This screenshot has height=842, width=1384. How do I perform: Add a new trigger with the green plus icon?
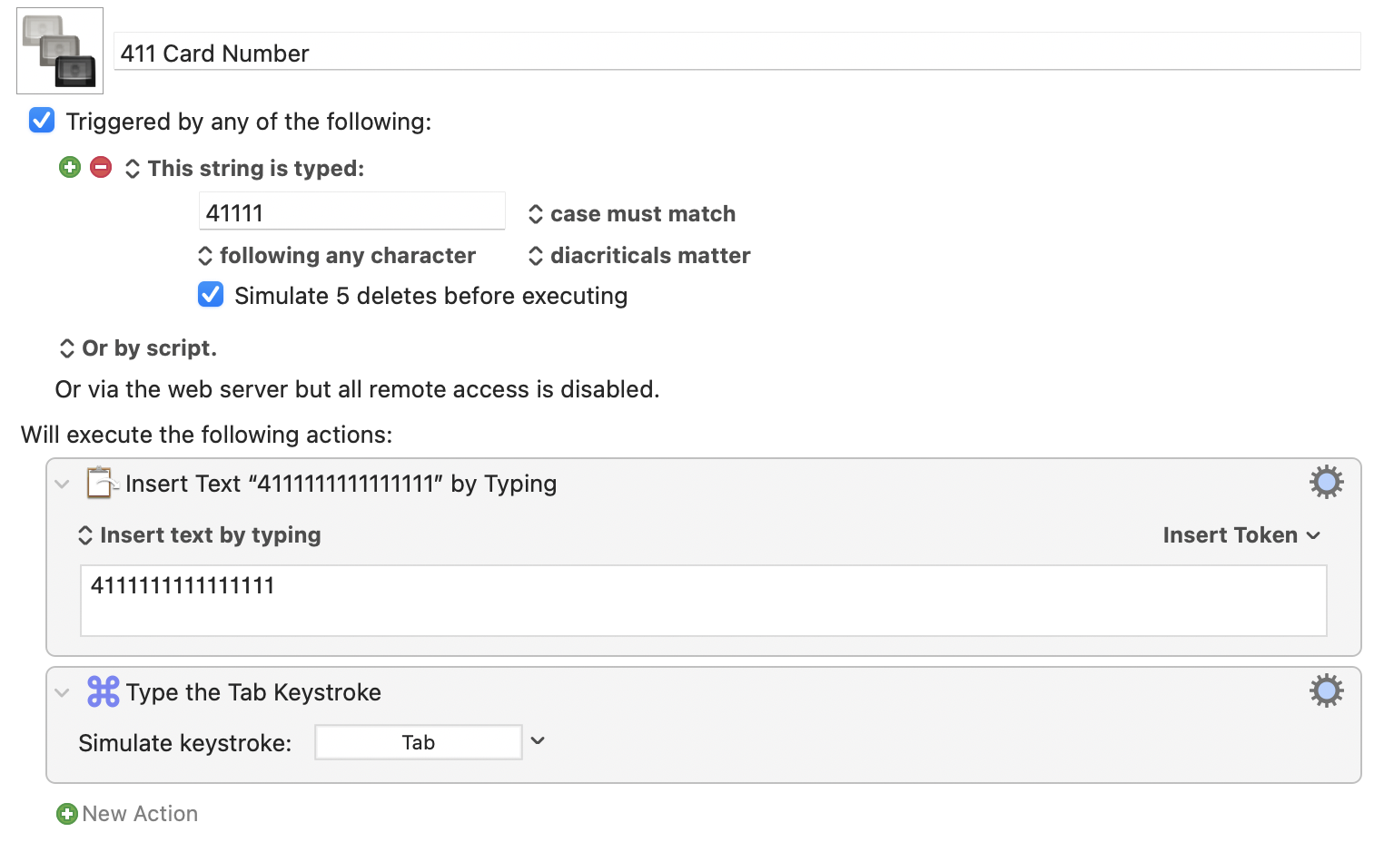pos(70,167)
